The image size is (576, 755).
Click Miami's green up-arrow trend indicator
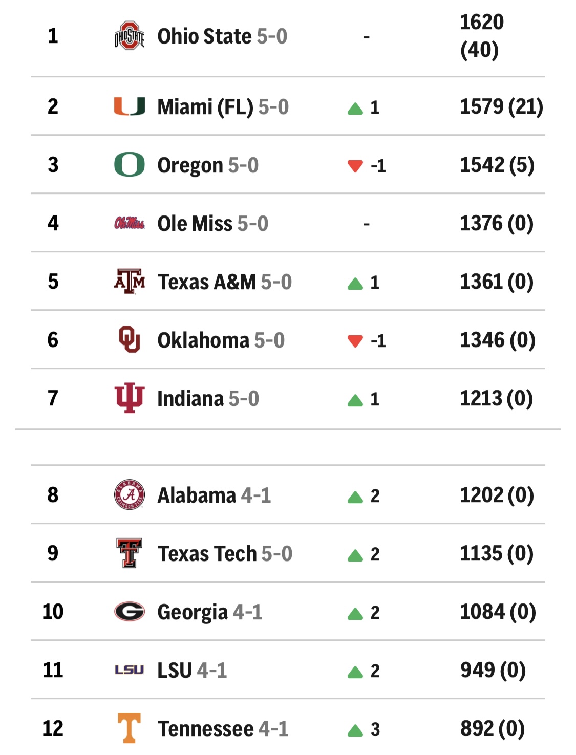(x=355, y=109)
